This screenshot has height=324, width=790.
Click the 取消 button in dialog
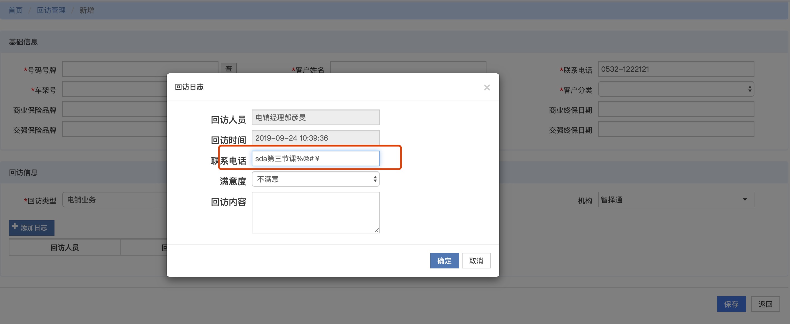point(476,261)
